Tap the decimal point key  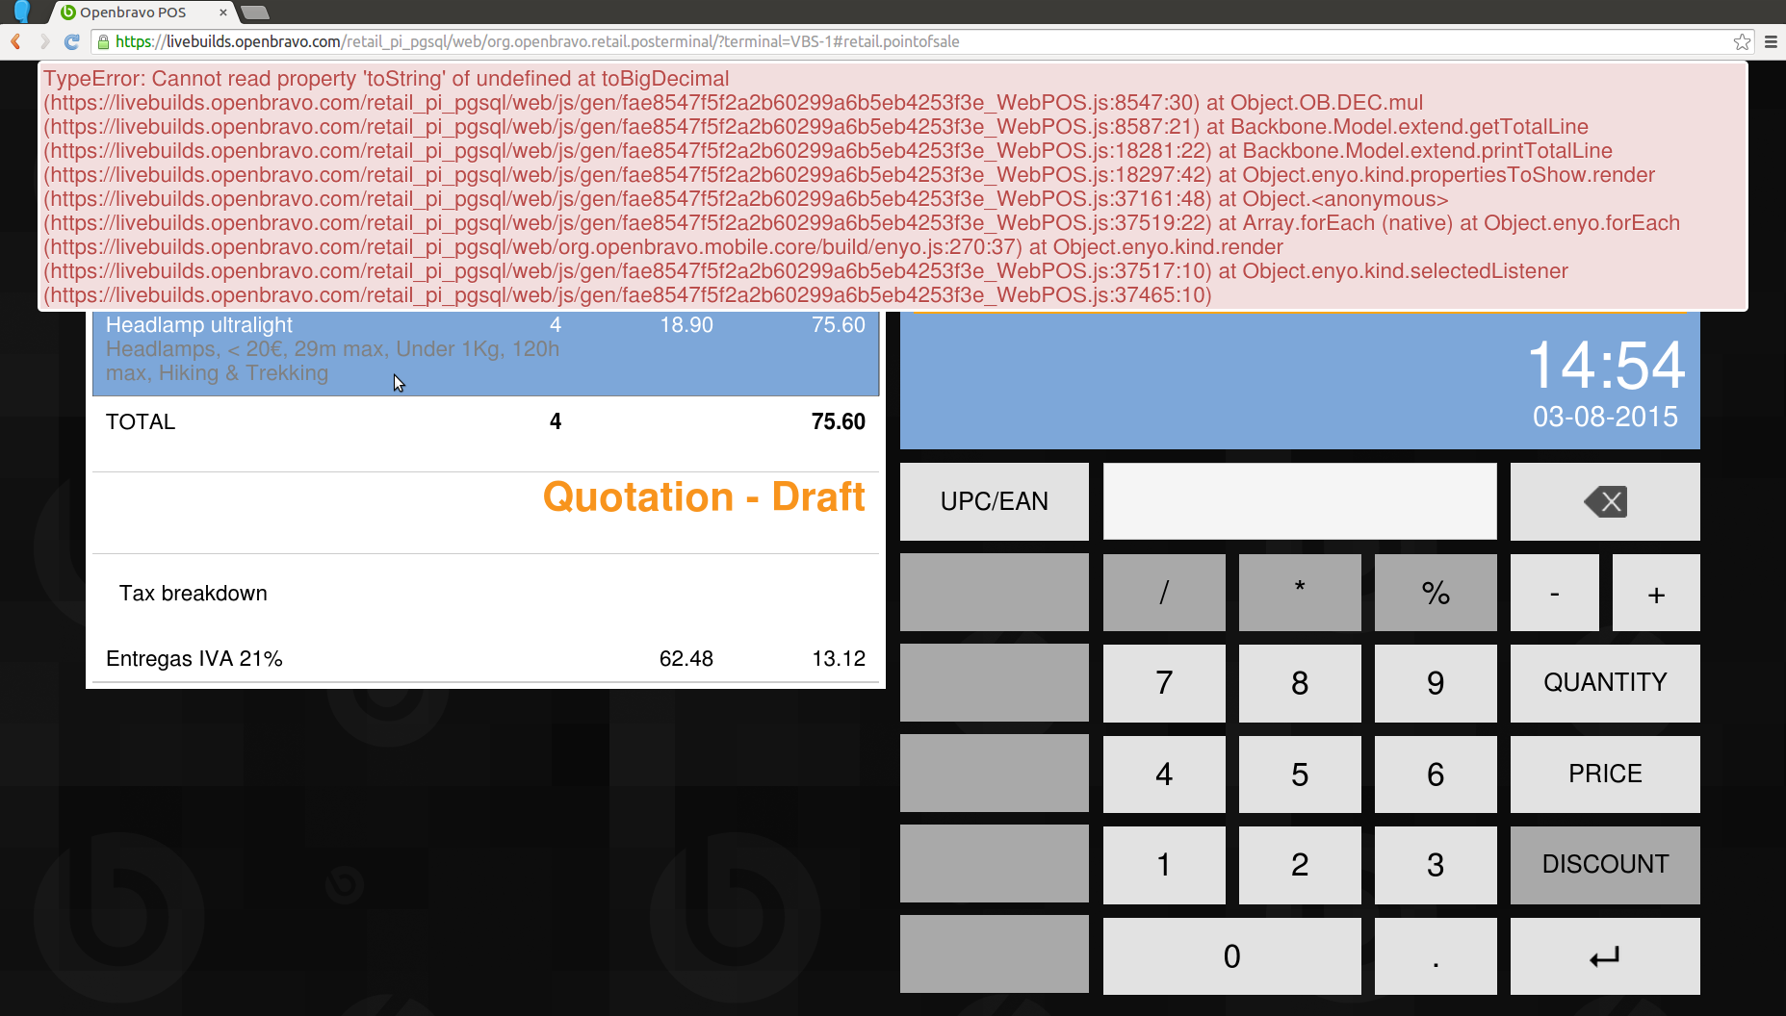pyautogui.click(x=1436, y=956)
